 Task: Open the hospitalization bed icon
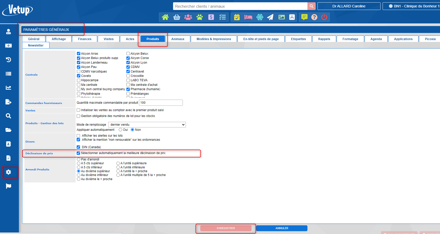(248, 17)
